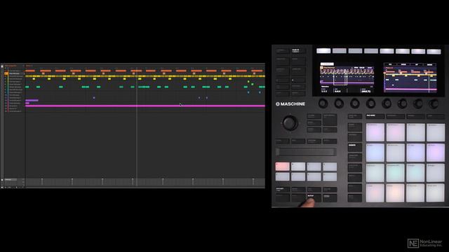Tap the TAP tempo button
Viewport: 449px width, 252px height.
[314, 190]
